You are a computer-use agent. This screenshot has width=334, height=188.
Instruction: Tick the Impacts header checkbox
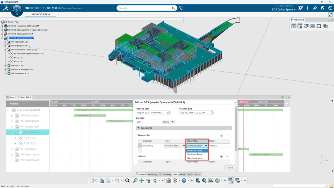pos(140,162)
